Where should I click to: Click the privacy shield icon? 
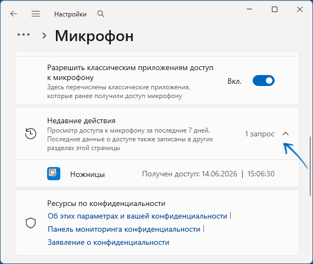point(31,223)
